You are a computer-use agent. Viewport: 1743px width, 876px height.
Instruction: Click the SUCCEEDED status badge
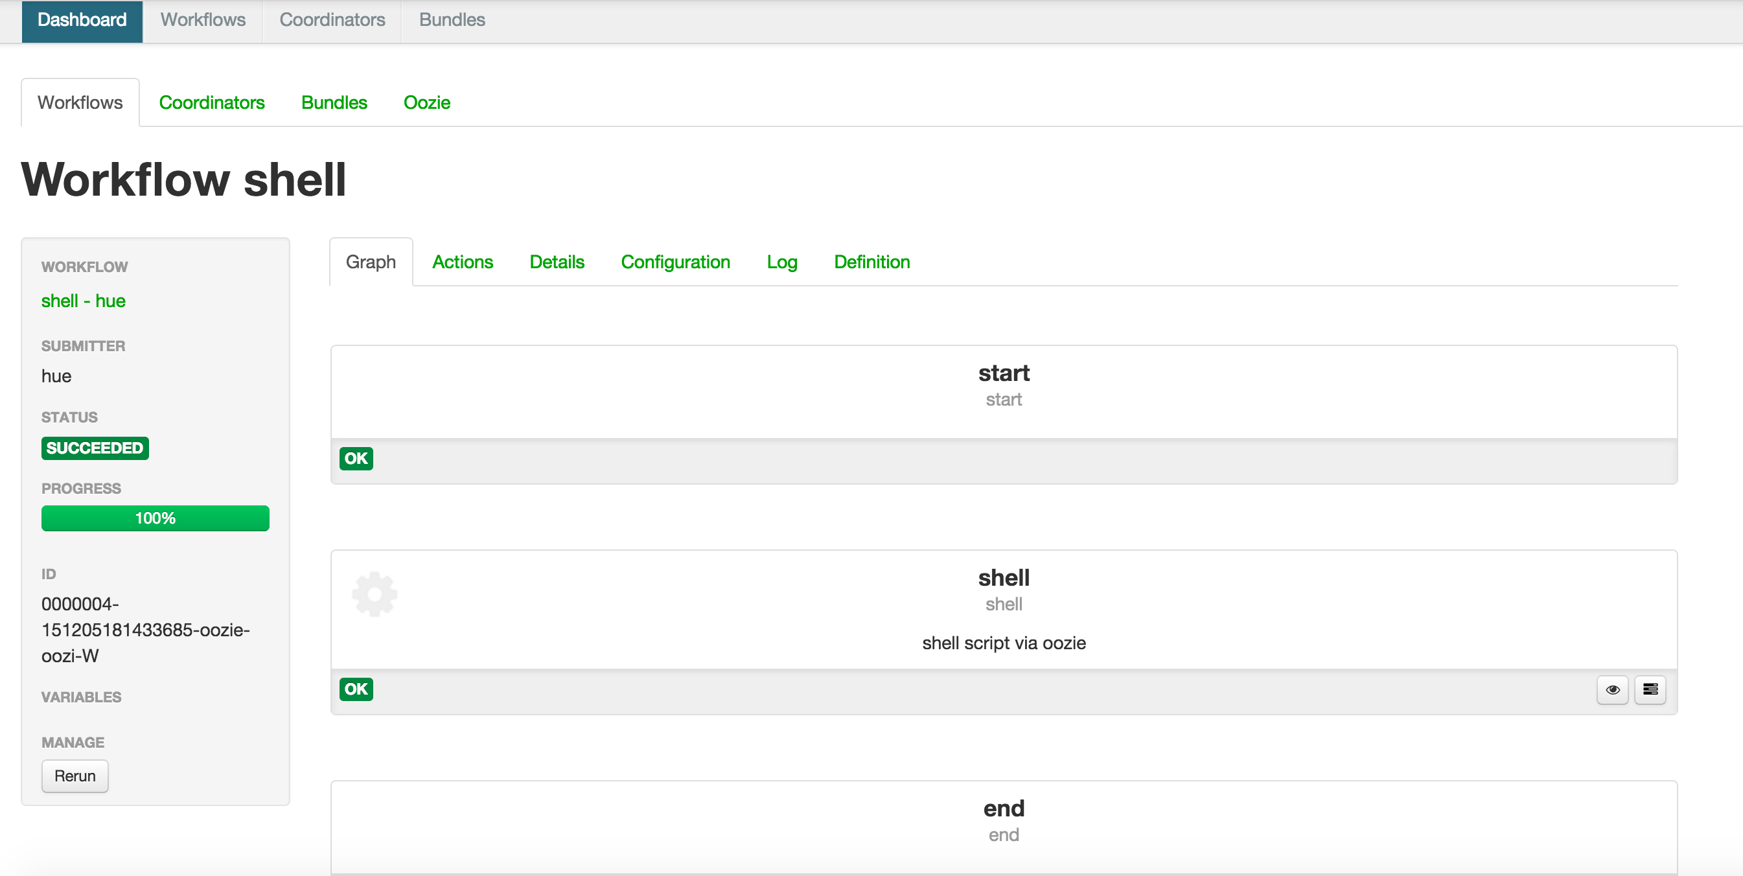tap(95, 448)
